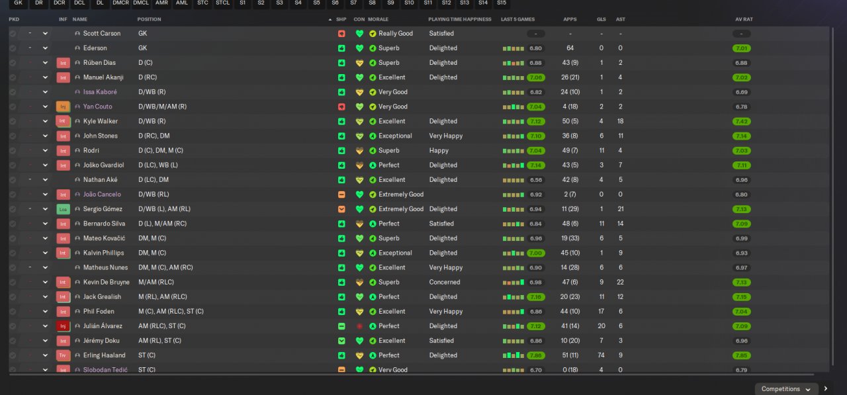The height and width of the screenshot is (395, 847).
Task: Toggle the pick checkbox for Bernardo Silva
Action: click(13, 224)
